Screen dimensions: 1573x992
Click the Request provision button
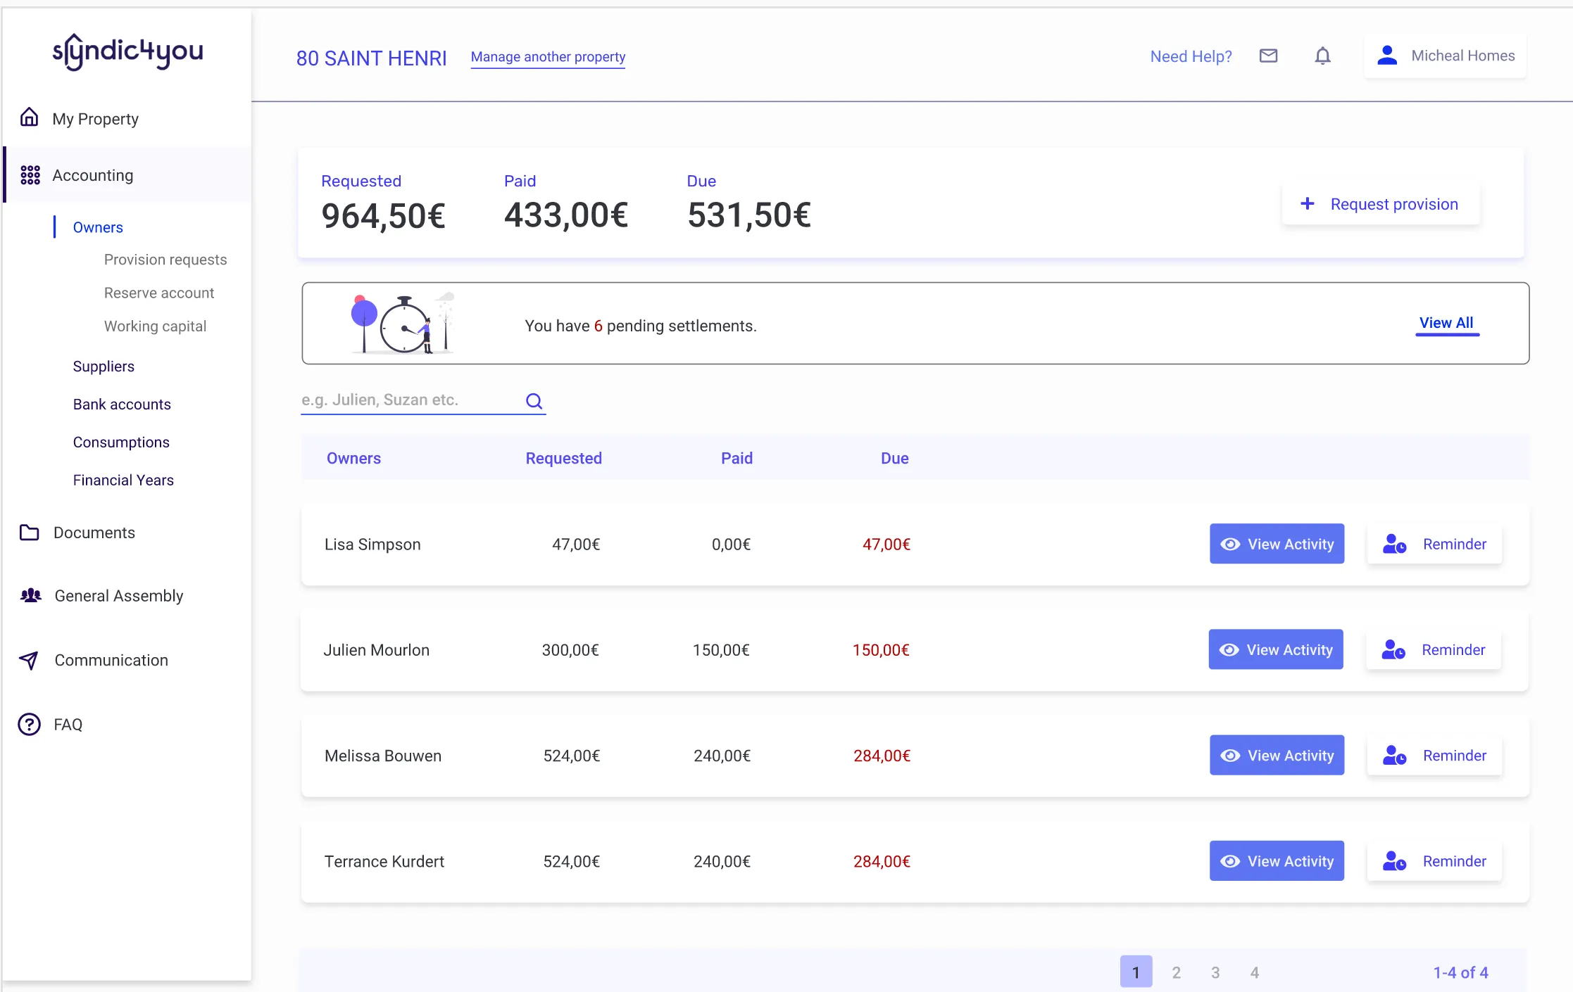pos(1380,203)
